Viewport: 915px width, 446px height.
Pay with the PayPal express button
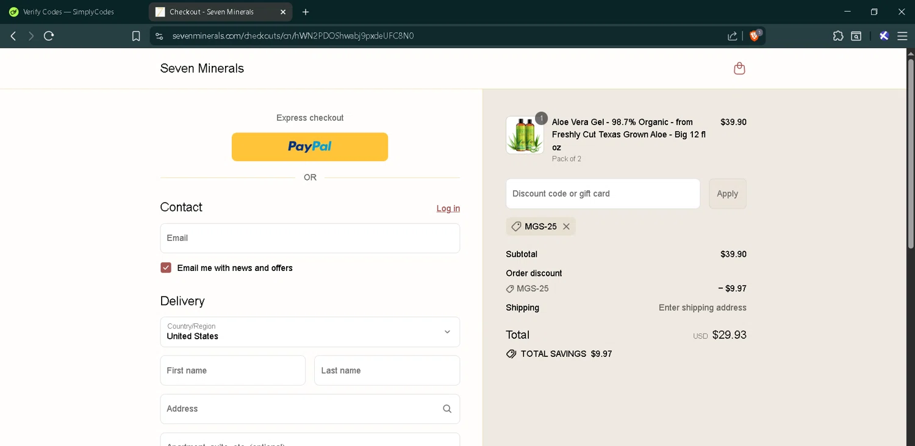pos(310,147)
